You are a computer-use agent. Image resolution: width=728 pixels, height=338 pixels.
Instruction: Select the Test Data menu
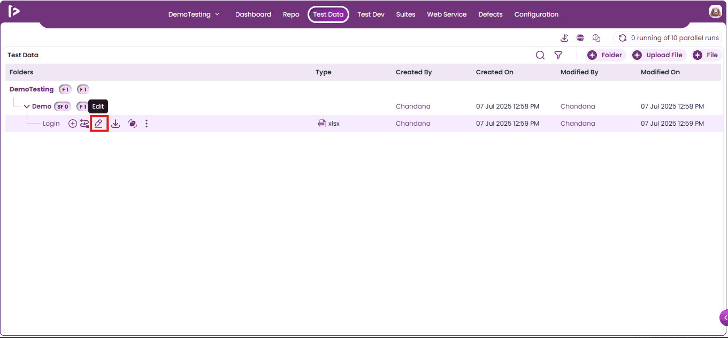click(328, 14)
